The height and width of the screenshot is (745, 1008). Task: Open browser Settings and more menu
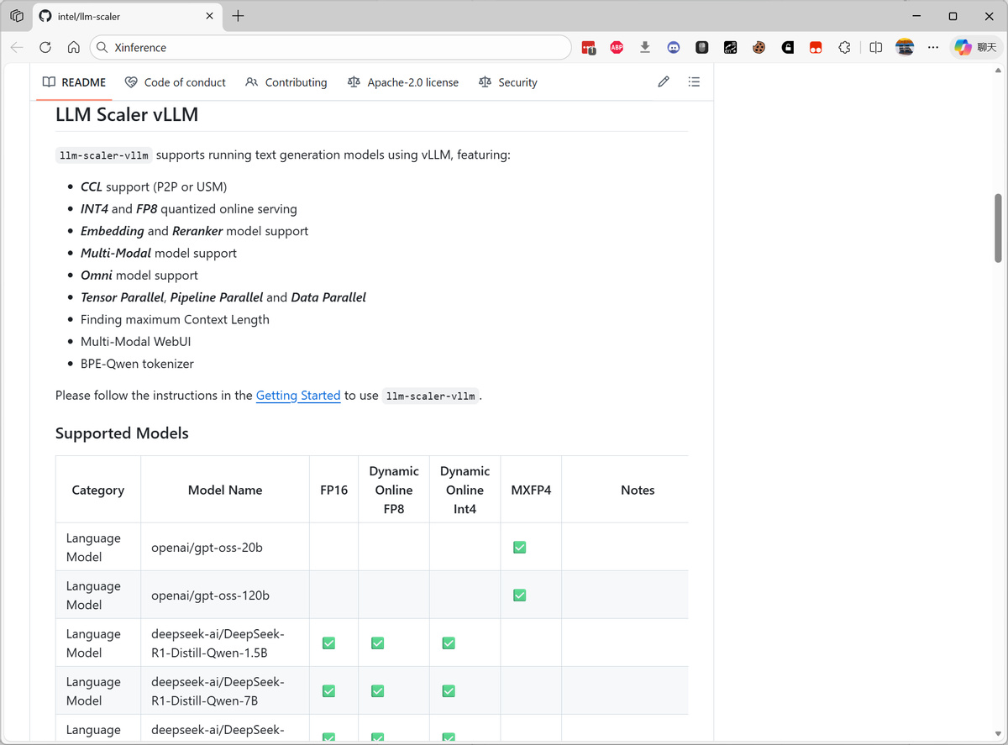933,48
